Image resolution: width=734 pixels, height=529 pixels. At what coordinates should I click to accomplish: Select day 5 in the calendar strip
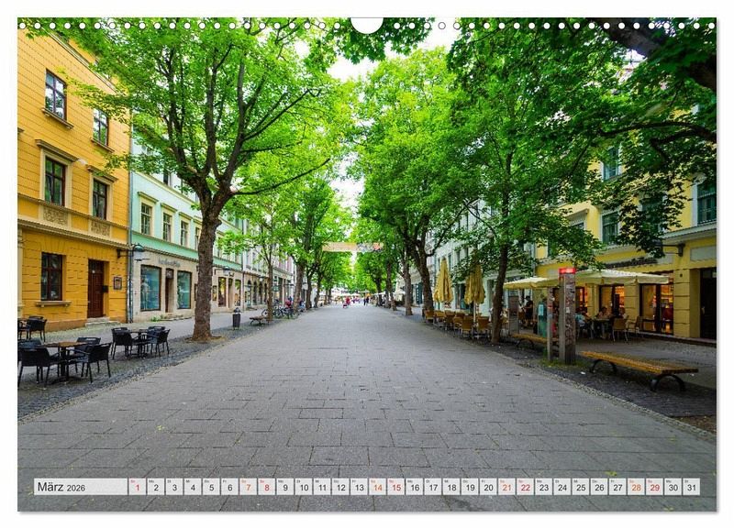click(x=211, y=487)
